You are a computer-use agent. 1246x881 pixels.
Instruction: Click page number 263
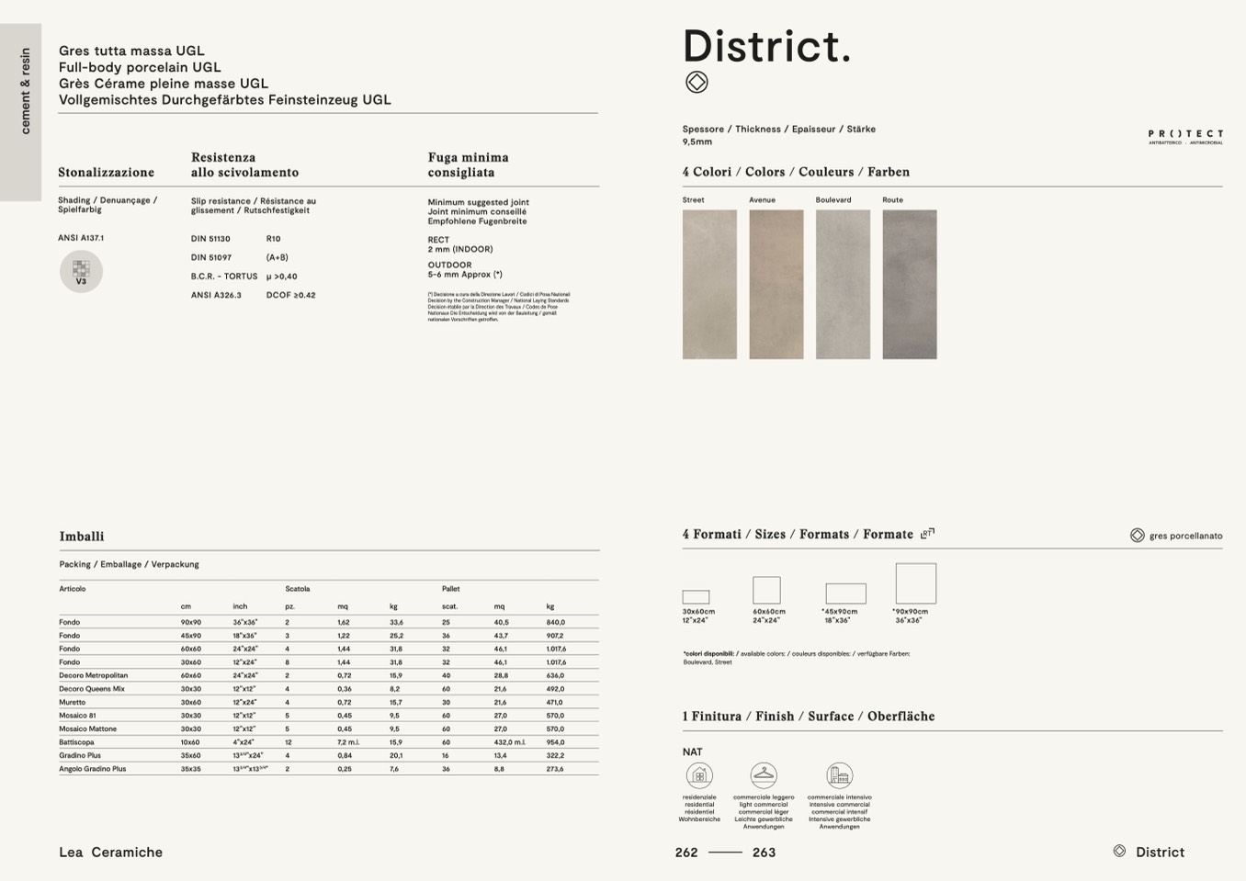764,853
